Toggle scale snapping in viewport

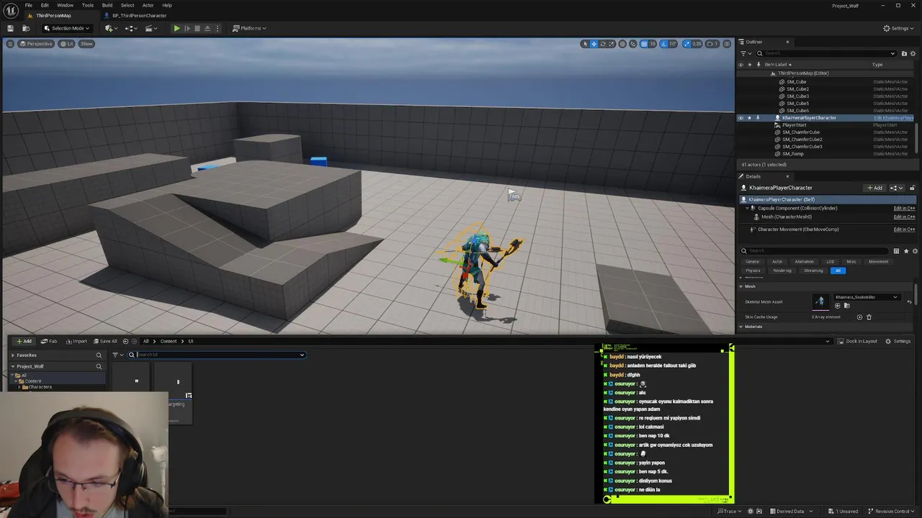pyautogui.click(x=687, y=44)
